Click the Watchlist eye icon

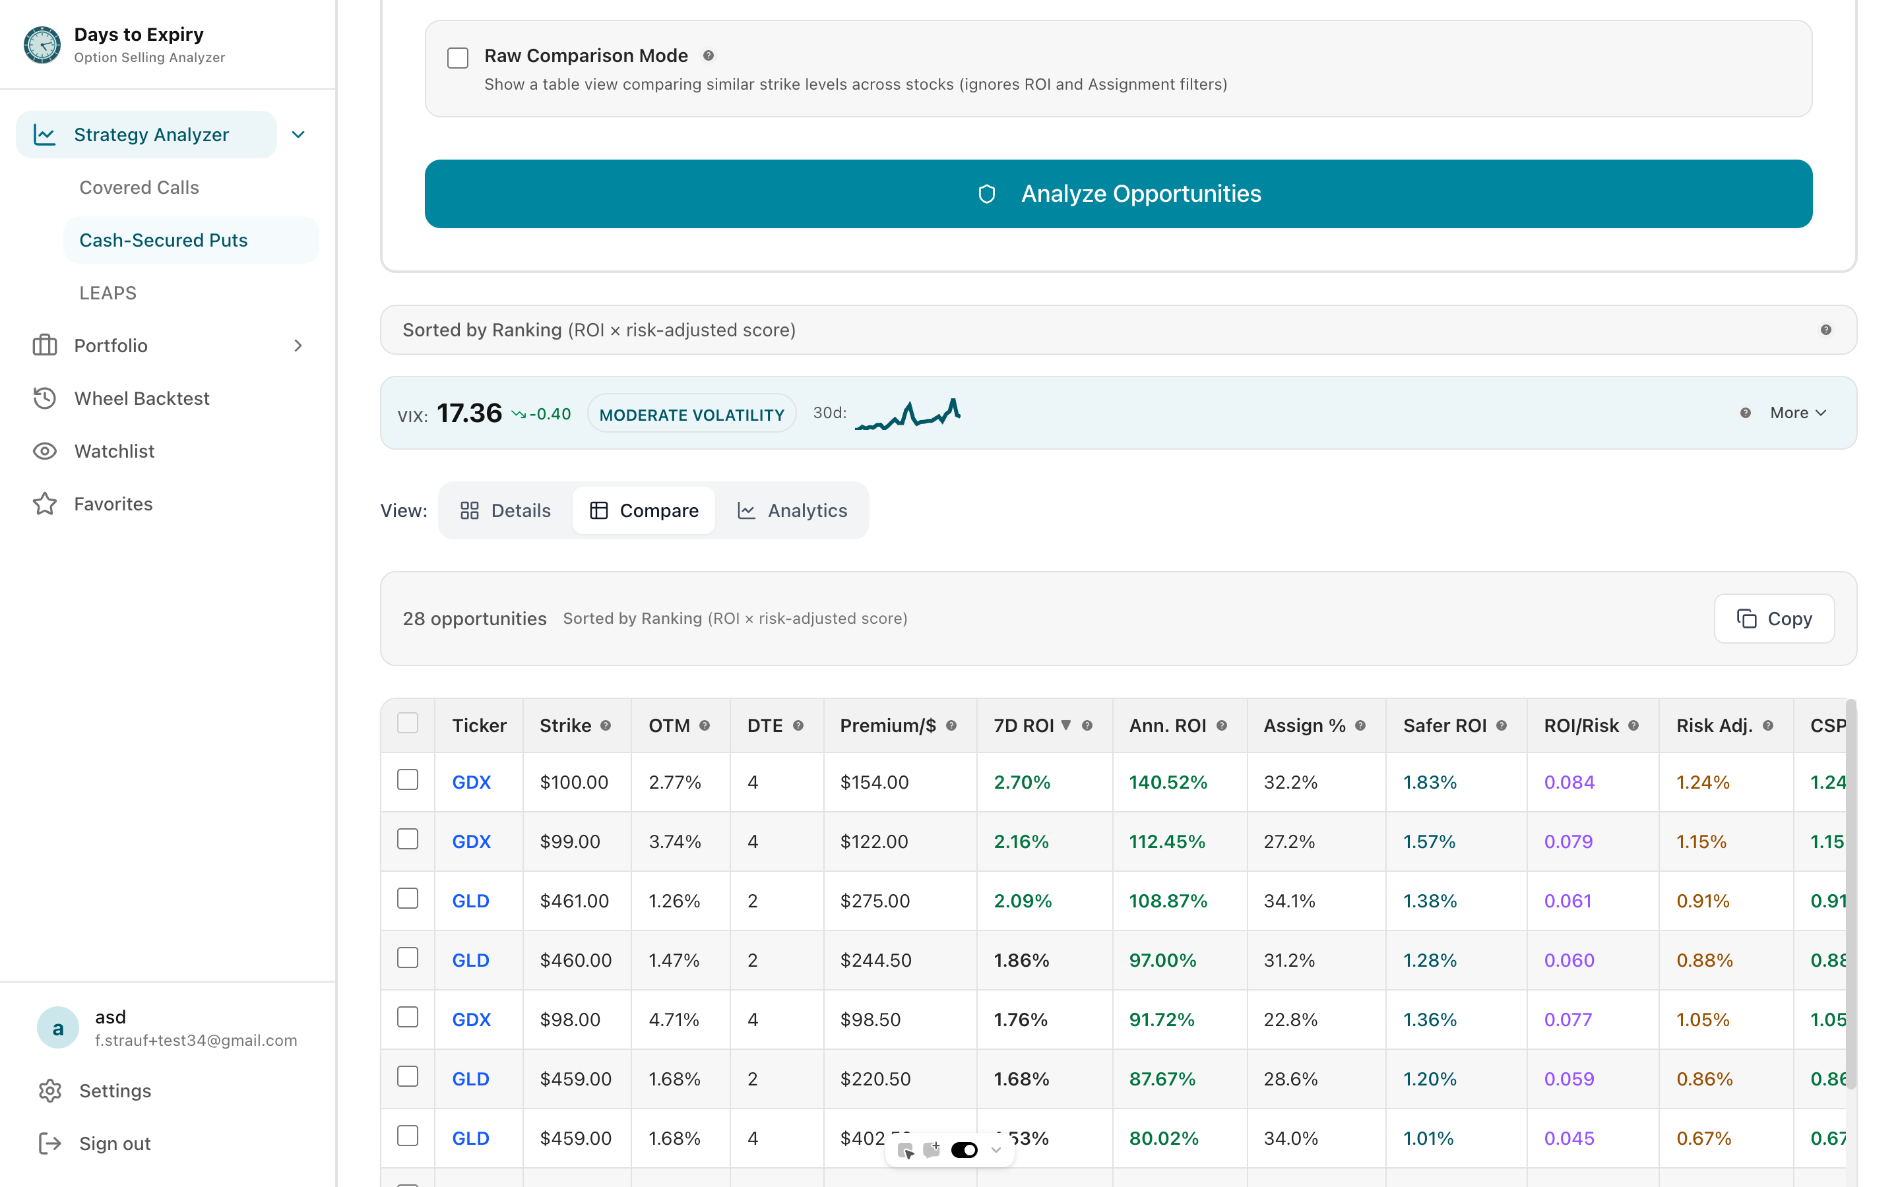coord(45,450)
